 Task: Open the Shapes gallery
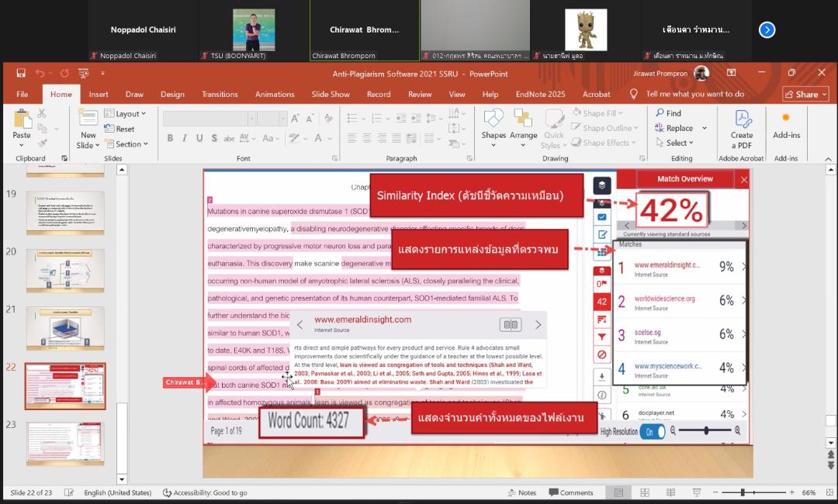[493, 124]
